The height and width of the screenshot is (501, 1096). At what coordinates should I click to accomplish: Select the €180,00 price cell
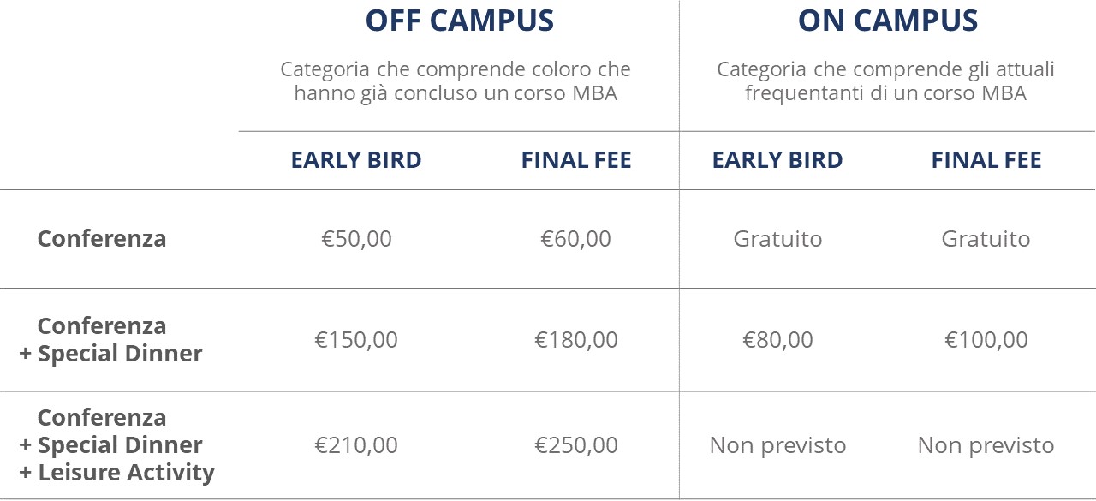[x=576, y=340]
